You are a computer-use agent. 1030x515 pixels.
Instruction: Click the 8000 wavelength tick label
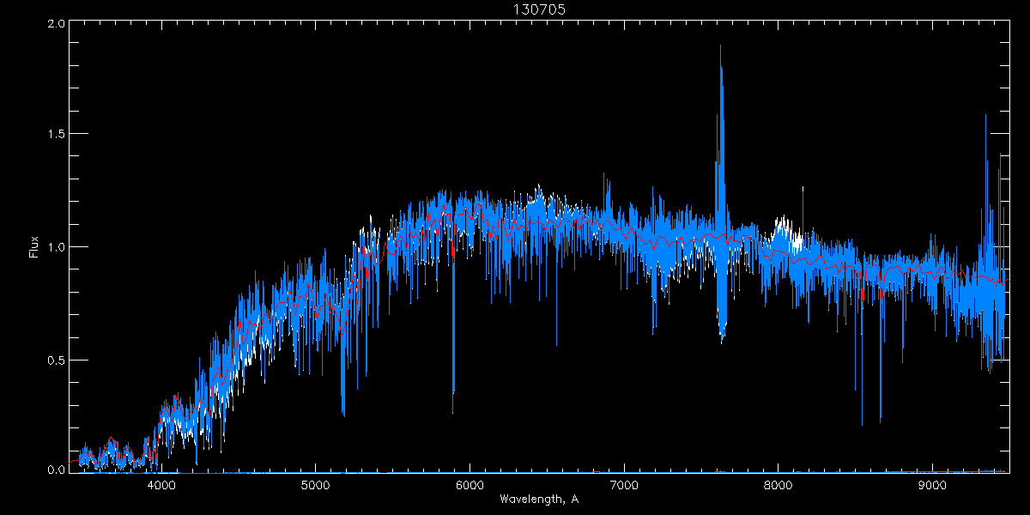tap(778, 484)
